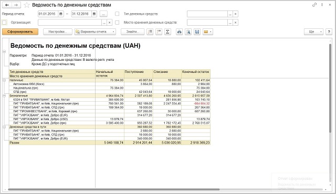The image size is (336, 194).
Task: Click into the start date field 01.01.2016
Action: coord(48,14)
